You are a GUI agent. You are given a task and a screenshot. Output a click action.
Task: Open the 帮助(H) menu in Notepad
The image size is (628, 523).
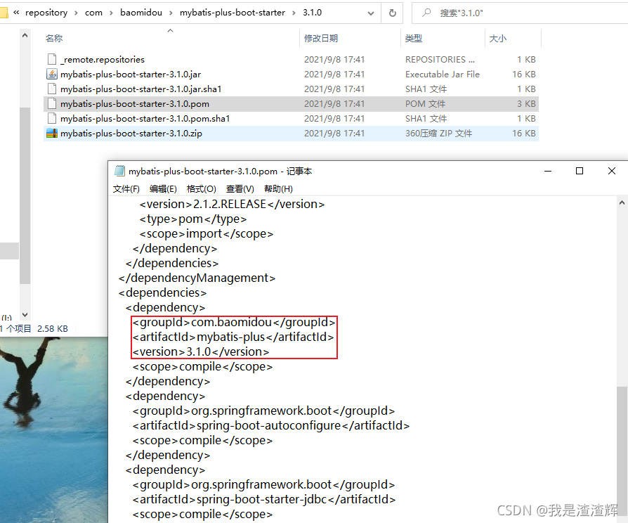(278, 189)
